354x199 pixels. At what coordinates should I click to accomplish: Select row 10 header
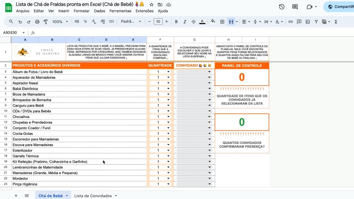pos(6,111)
